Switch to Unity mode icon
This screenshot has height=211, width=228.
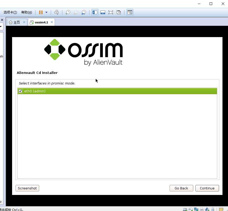tap(119, 12)
